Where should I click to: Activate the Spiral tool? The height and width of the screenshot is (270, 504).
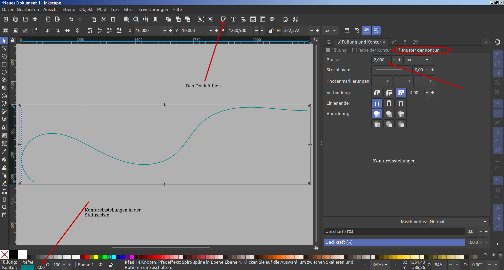pyautogui.click(x=4, y=96)
